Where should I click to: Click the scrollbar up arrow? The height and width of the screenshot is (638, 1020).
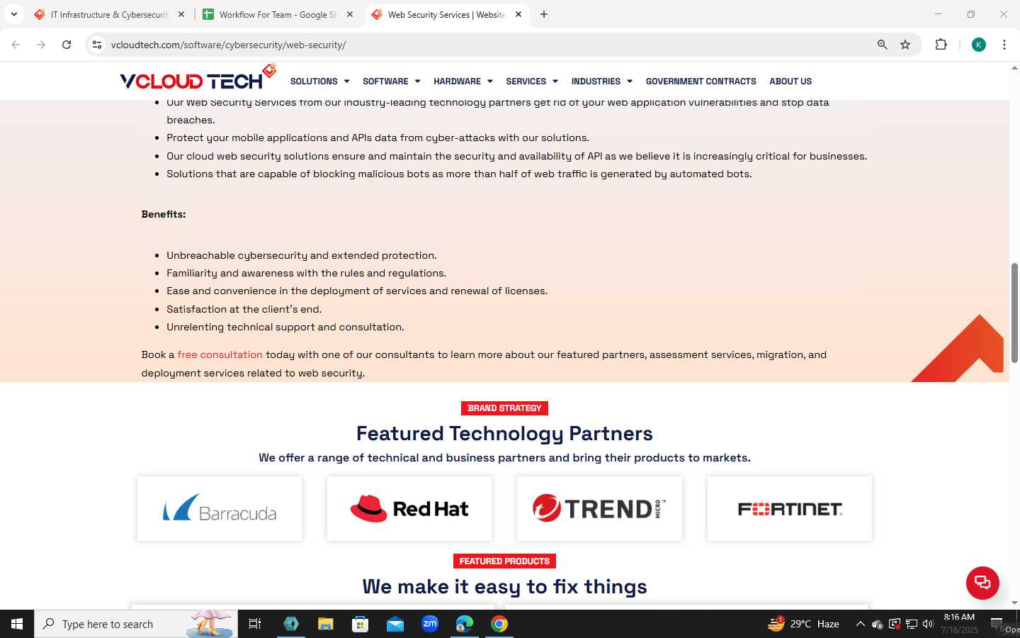(1014, 68)
